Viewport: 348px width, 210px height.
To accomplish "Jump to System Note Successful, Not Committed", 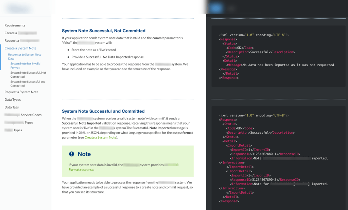I will pos(28,75).
